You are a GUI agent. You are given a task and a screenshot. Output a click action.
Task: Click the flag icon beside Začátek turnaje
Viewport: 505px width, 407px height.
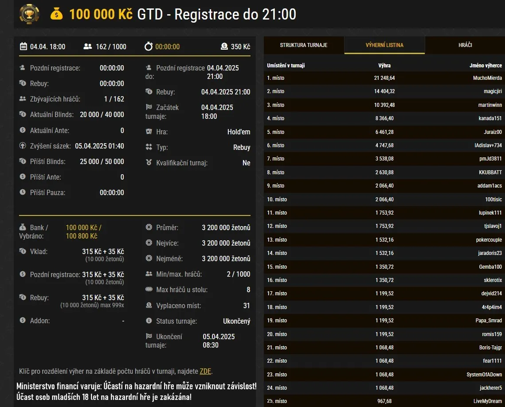149,107
